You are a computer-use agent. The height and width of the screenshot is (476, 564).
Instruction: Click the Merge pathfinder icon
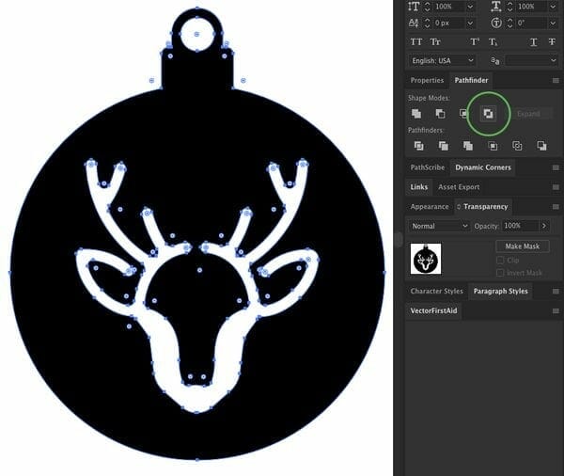(467, 146)
